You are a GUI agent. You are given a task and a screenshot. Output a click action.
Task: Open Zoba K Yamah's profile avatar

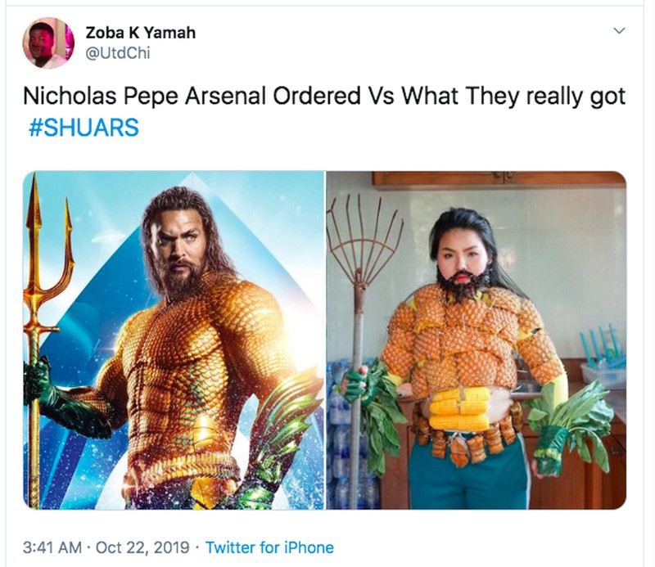[47, 43]
